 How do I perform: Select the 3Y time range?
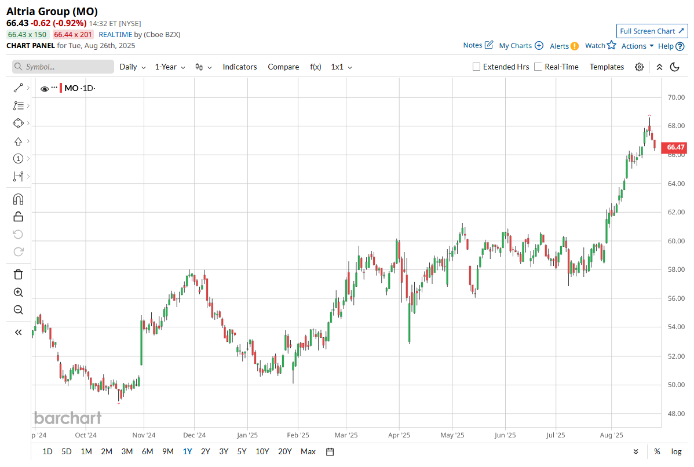(224, 451)
